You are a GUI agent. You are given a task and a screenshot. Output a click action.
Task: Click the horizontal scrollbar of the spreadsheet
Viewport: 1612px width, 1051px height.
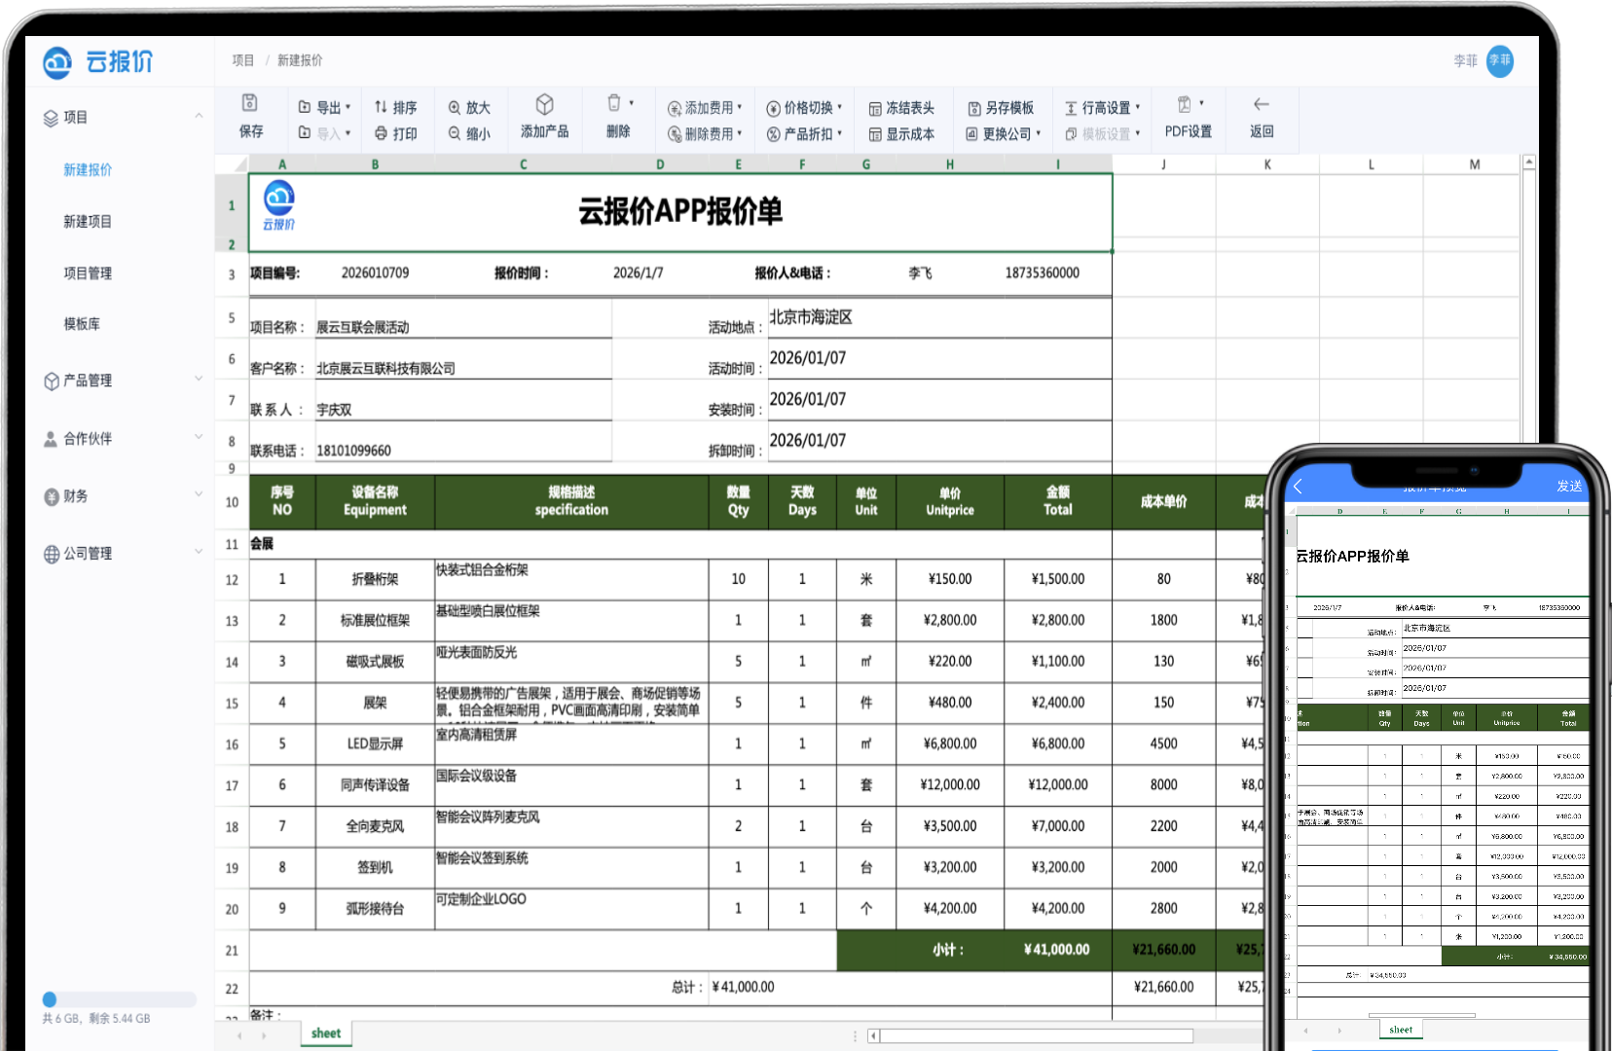click(1038, 1035)
